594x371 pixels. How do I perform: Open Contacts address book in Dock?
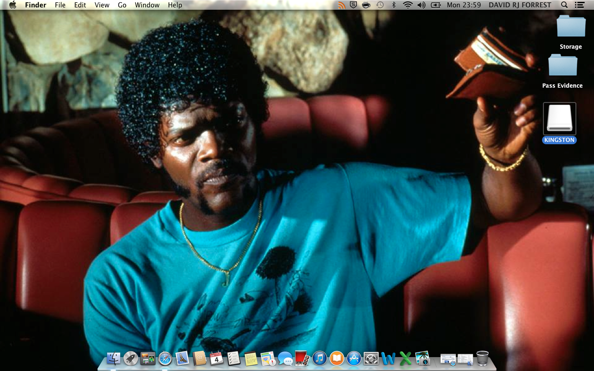(199, 358)
